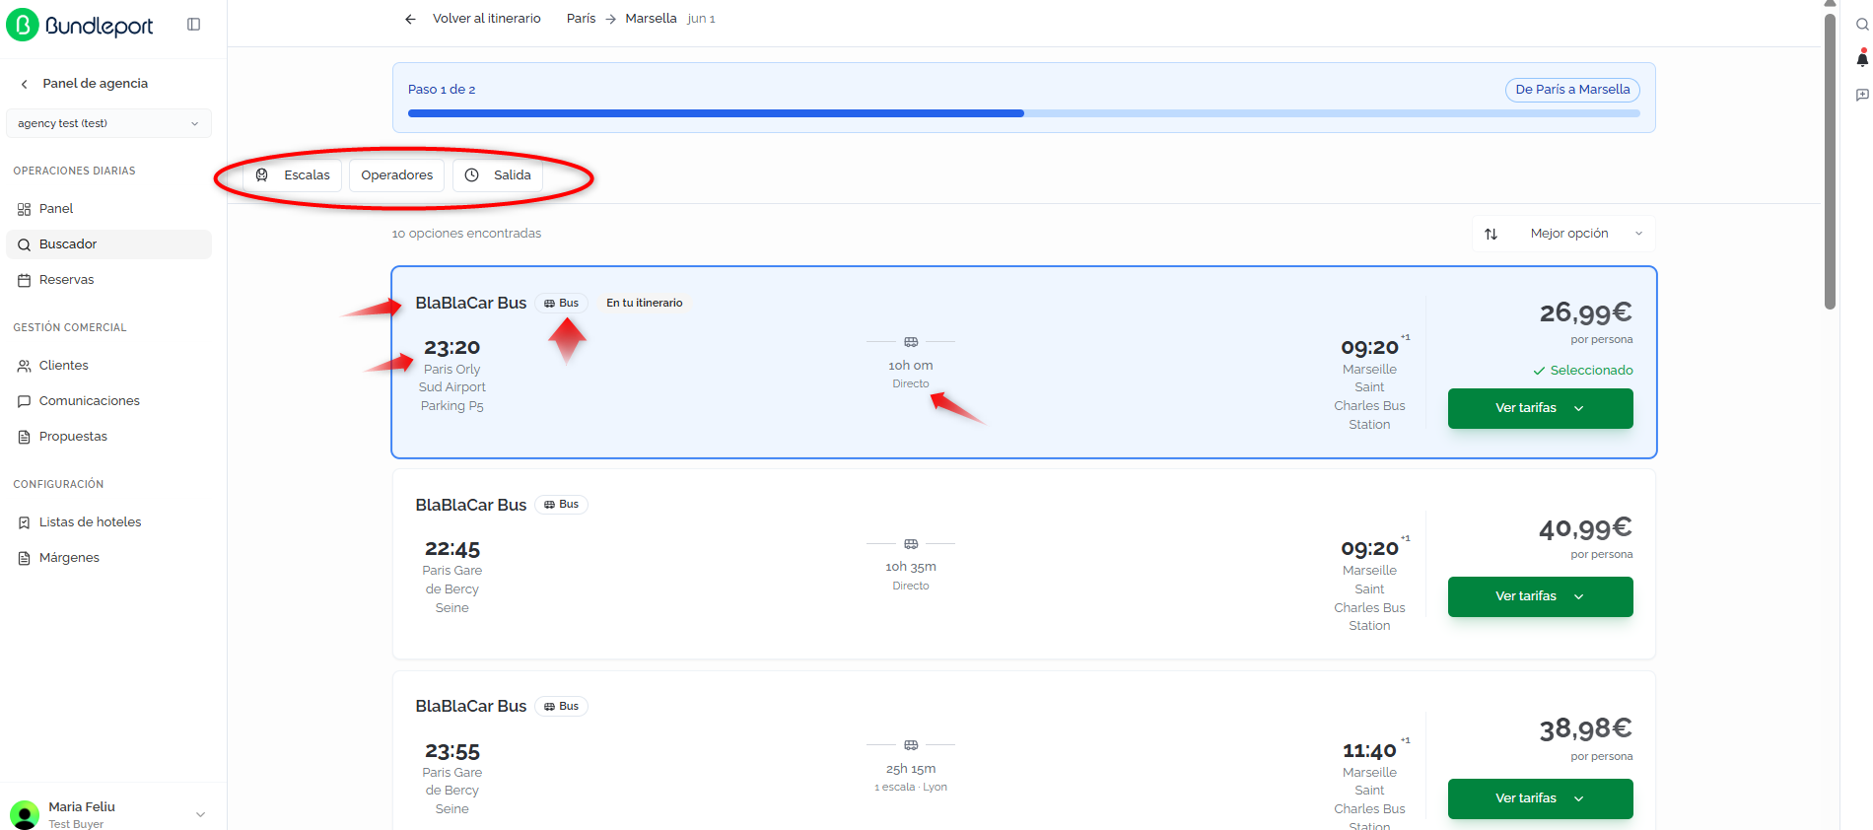Click París in the route breadcrumb
Image resolution: width=1873 pixels, height=830 pixels.
[581, 19]
